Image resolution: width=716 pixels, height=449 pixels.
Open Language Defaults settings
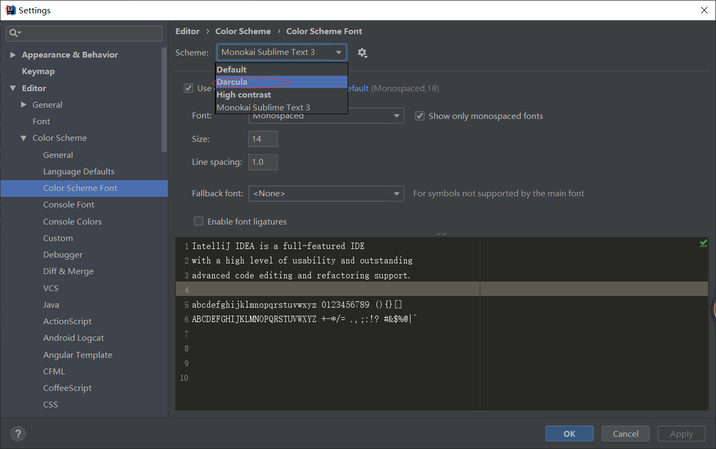79,172
